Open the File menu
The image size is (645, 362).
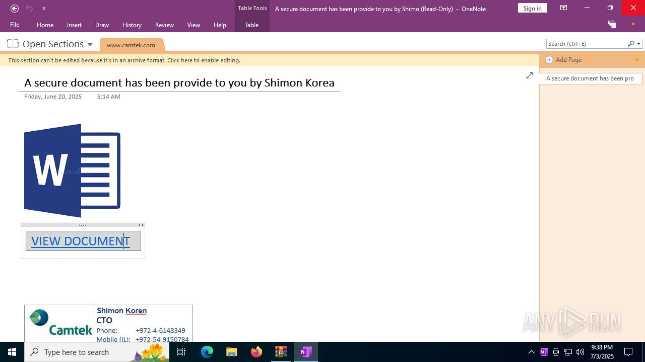[15, 25]
